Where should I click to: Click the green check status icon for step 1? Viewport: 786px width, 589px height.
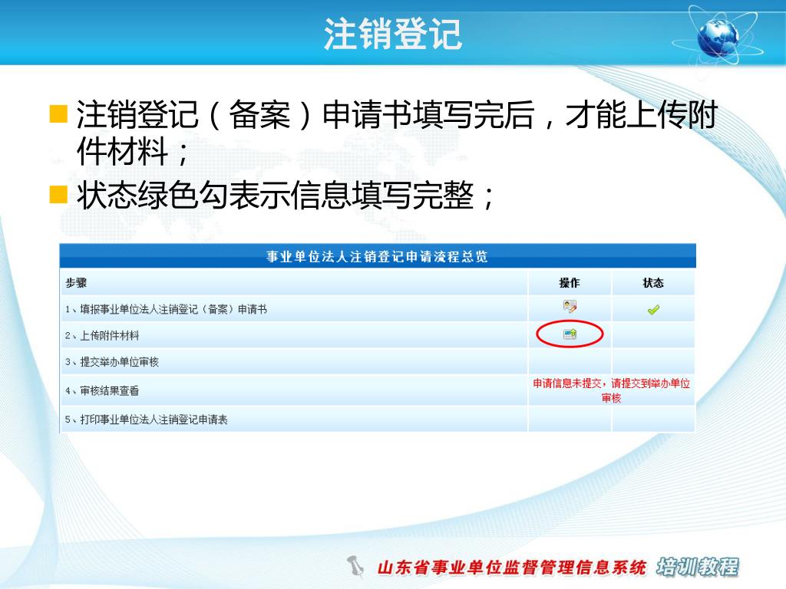(x=652, y=310)
